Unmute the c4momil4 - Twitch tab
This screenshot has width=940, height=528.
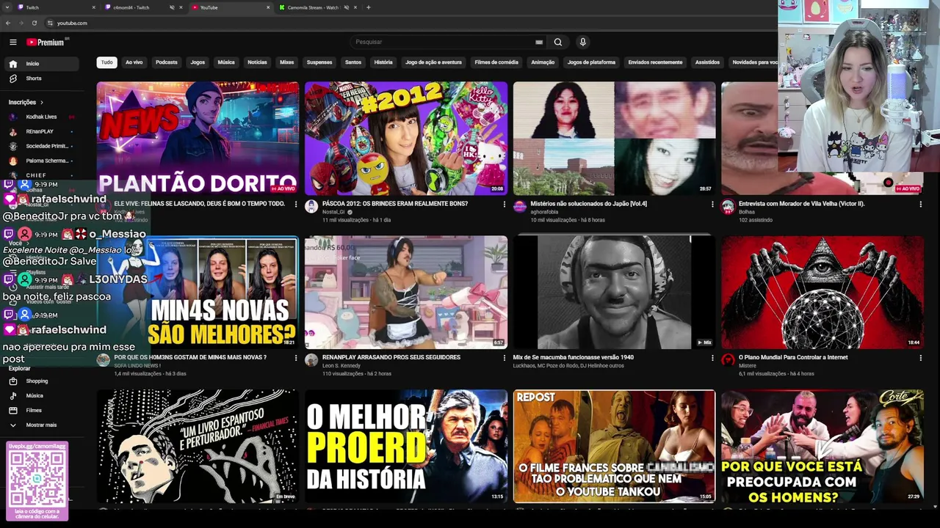(172, 7)
